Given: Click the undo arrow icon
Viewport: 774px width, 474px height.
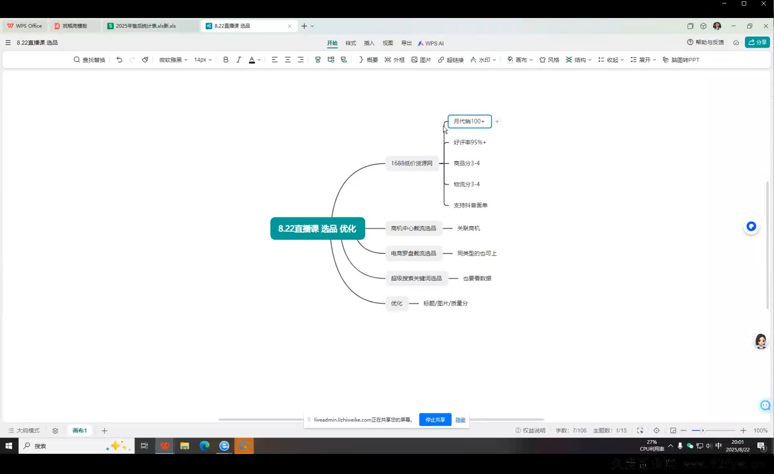Looking at the screenshot, I should tap(120, 60).
